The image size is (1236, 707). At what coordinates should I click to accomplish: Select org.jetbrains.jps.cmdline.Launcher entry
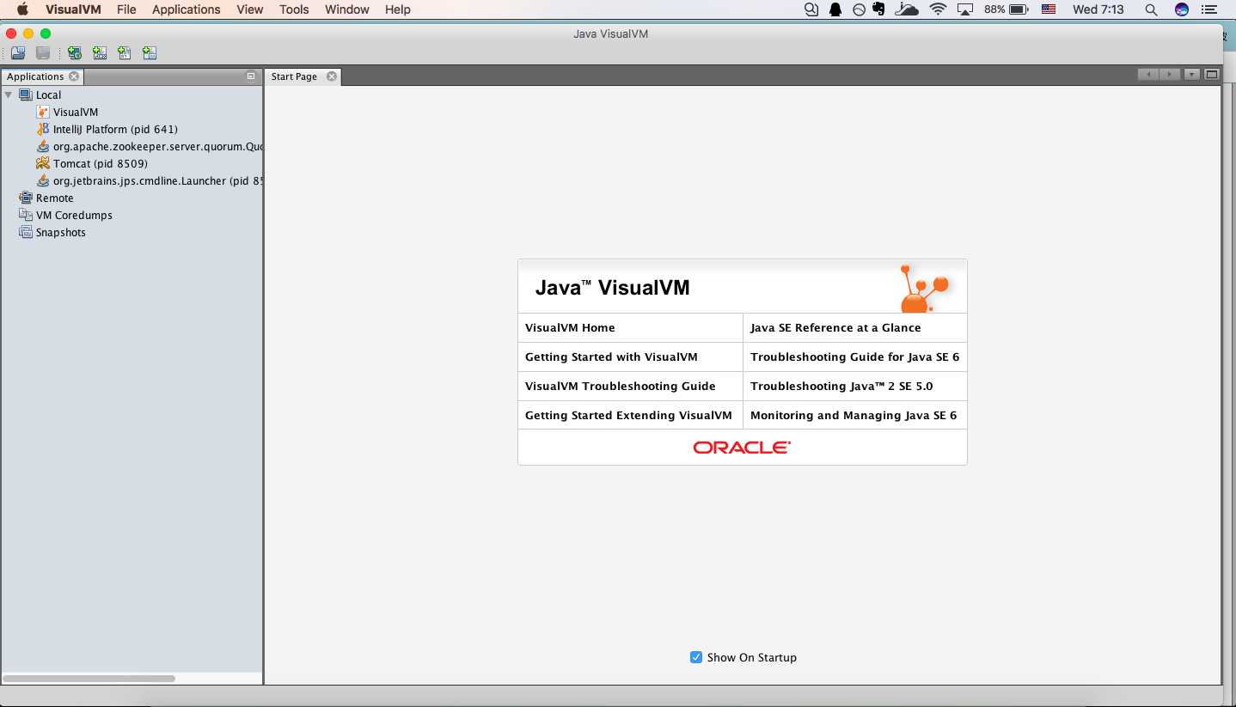coord(157,181)
